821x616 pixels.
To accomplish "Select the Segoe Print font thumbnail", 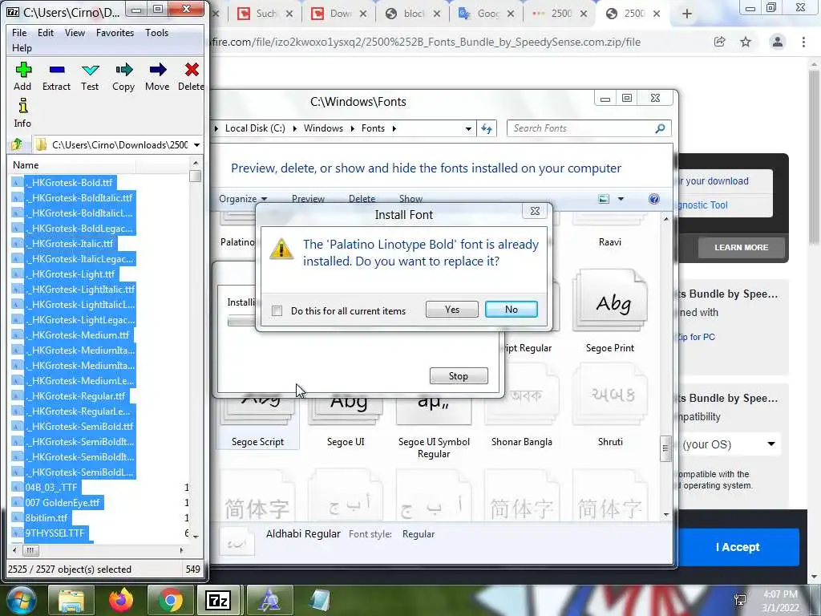I will [x=610, y=301].
